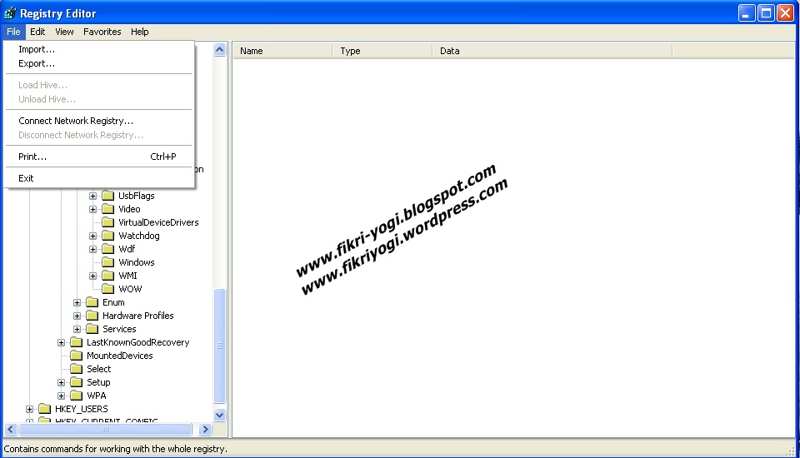
Task: Click the UsbFlags folder icon
Action: (107, 196)
